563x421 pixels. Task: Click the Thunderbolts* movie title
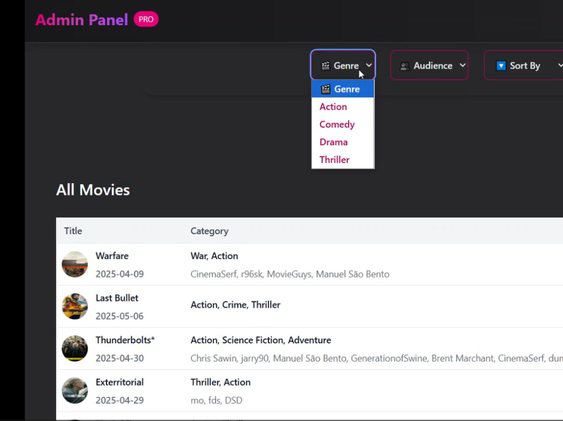click(125, 340)
